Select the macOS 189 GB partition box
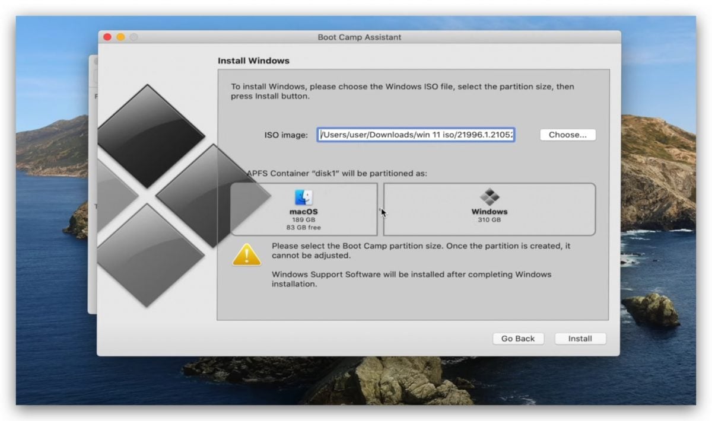 point(304,209)
